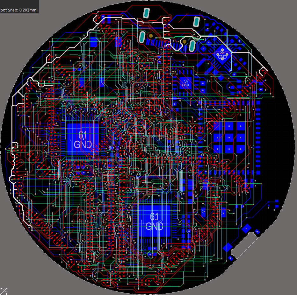Select the diamond-shaped 29 GND pad
The width and height of the screenshot is (297, 295).
point(222,55)
